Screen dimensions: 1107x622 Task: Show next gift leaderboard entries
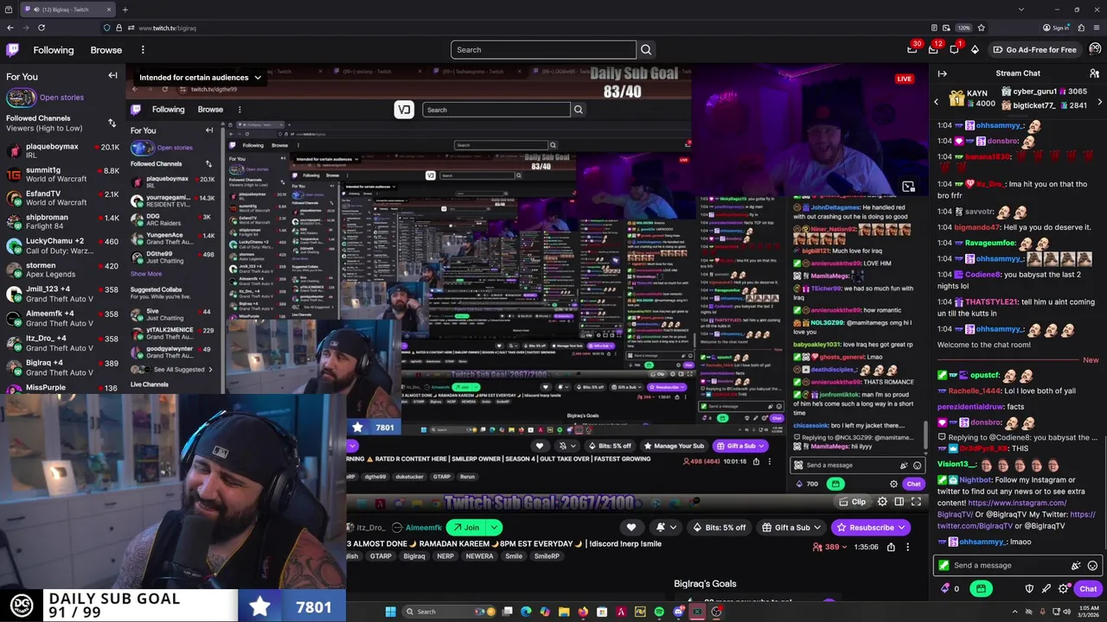(x=1099, y=102)
